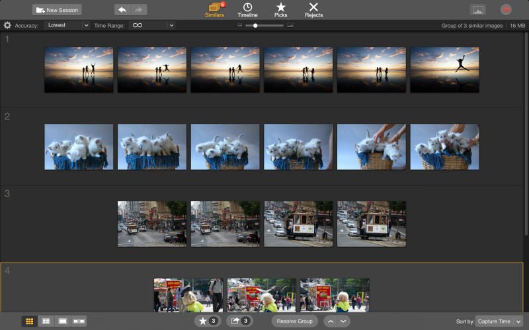The width and height of the screenshot is (529, 330).
Task: Undo with the back arrow button
Action: pyautogui.click(x=122, y=10)
